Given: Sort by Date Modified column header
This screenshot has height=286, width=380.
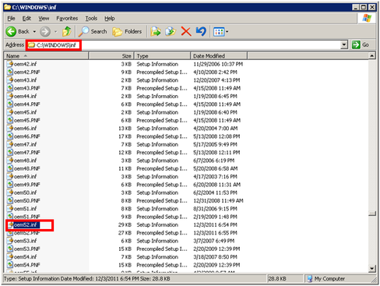Looking at the screenshot, I should click(219, 56).
